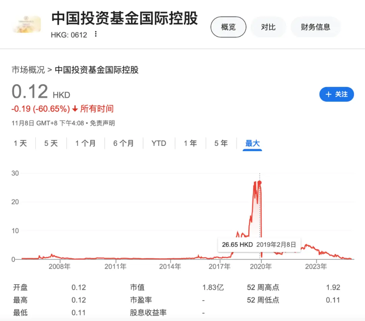
Task: Click the 市场概况 breadcrumb link
Action: click(x=28, y=70)
